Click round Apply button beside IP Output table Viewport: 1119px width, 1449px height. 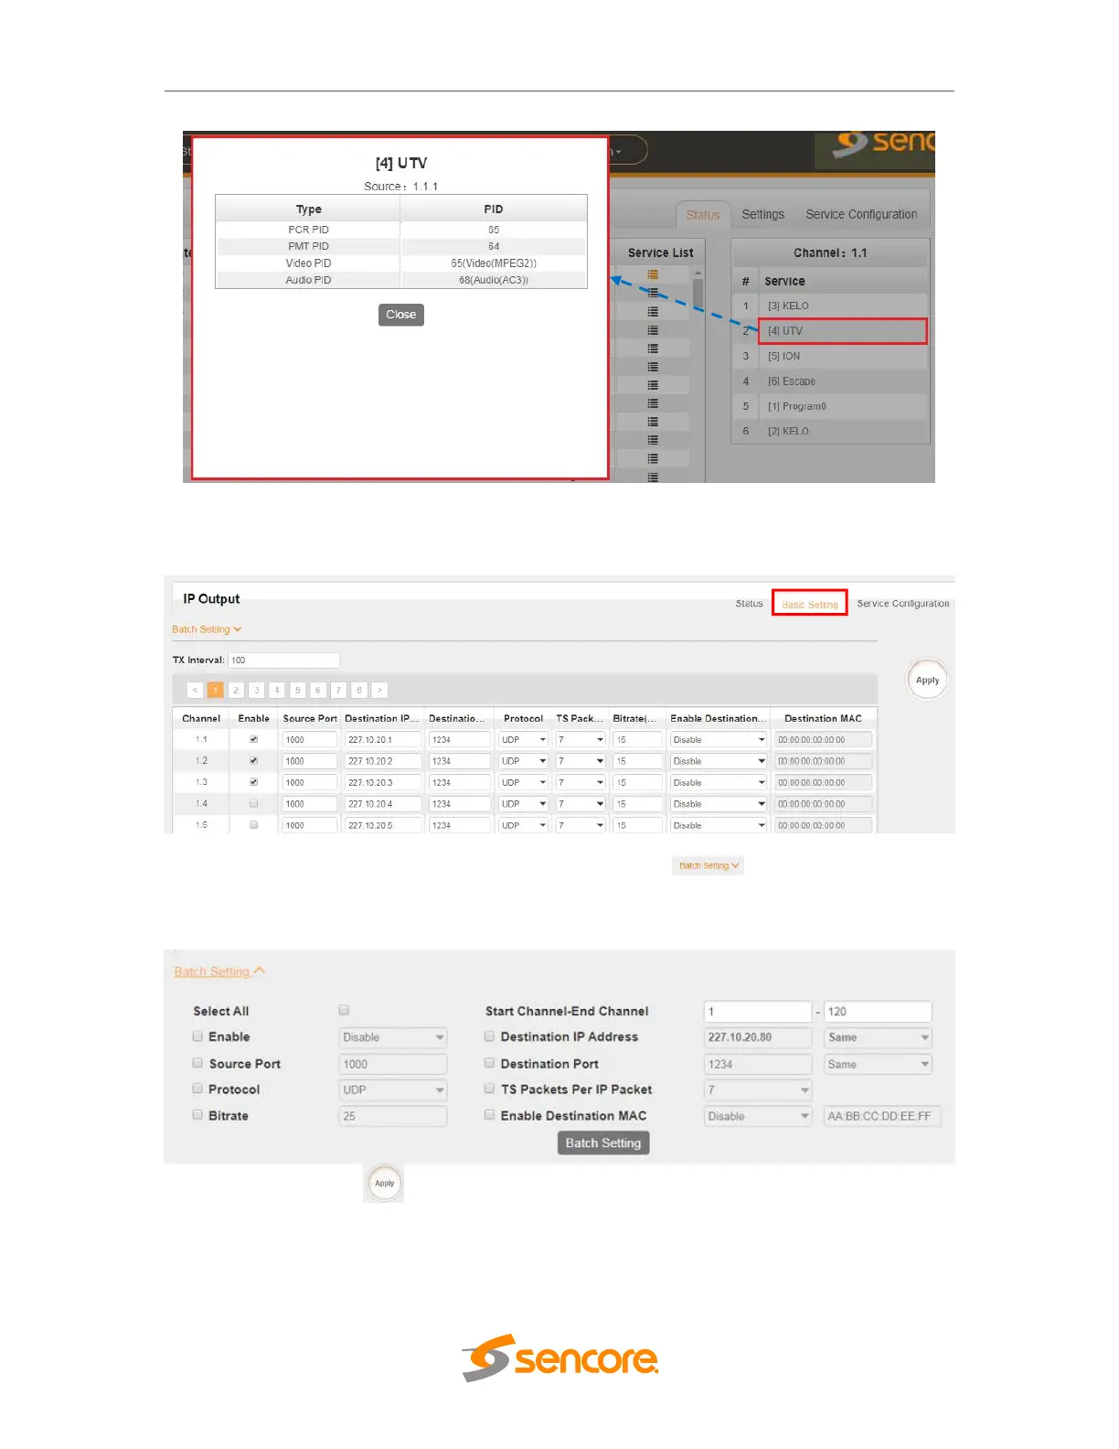(927, 680)
